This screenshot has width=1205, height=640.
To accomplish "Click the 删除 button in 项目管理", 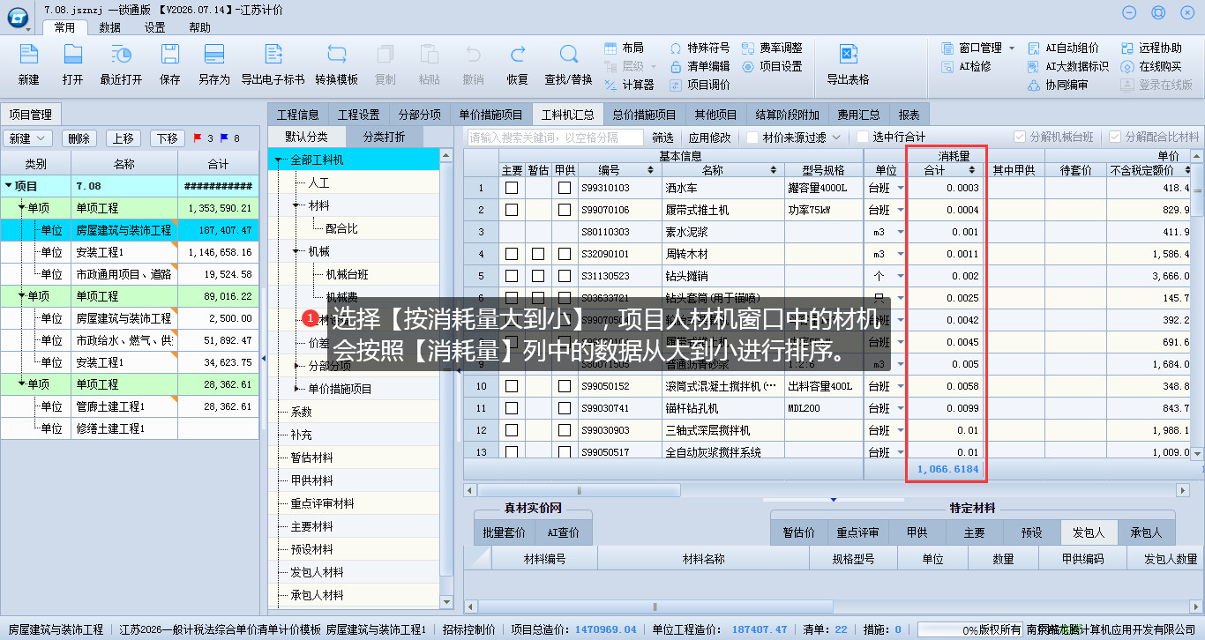I will [79, 138].
